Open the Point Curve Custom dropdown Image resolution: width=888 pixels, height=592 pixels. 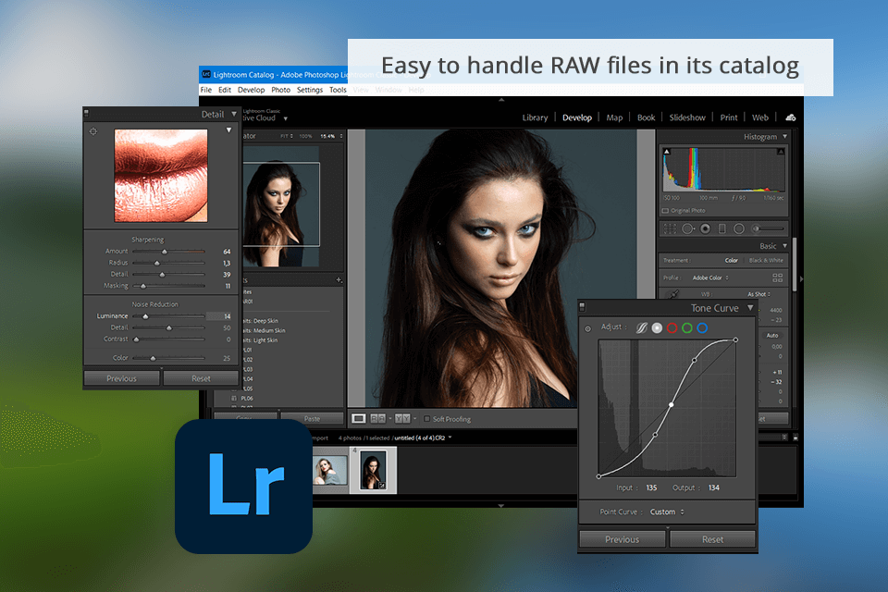pyautogui.click(x=667, y=512)
